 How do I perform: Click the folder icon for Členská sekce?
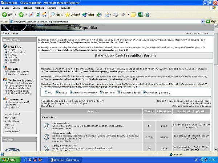(x=46, y=126)
